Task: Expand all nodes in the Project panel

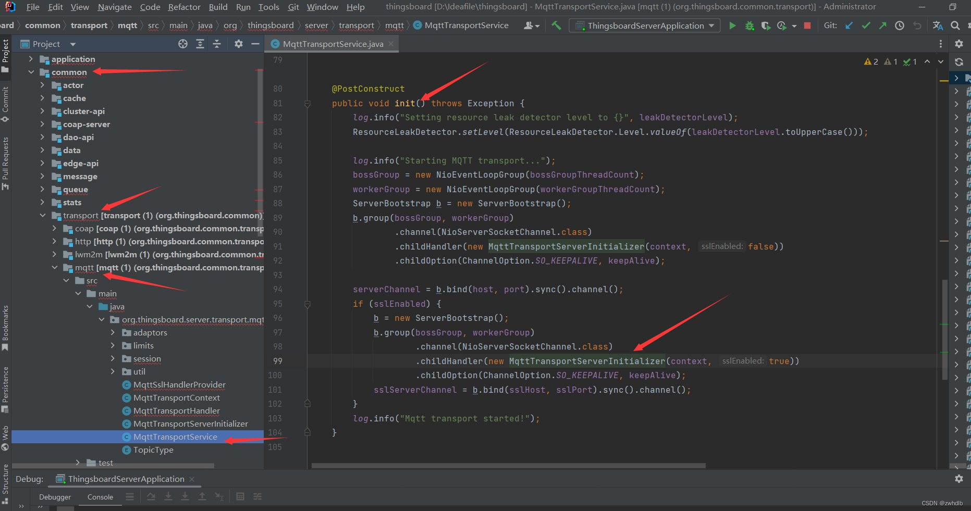Action: [200, 44]
